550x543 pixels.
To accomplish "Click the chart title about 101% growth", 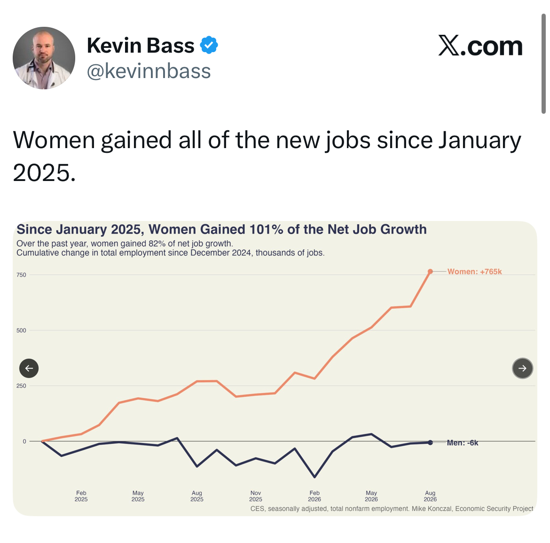I will click(222, 229).
